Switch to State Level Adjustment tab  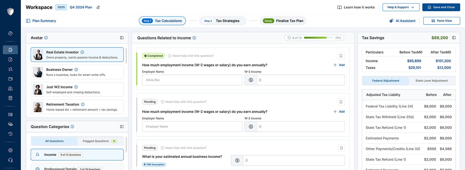[x=431, y=81]
